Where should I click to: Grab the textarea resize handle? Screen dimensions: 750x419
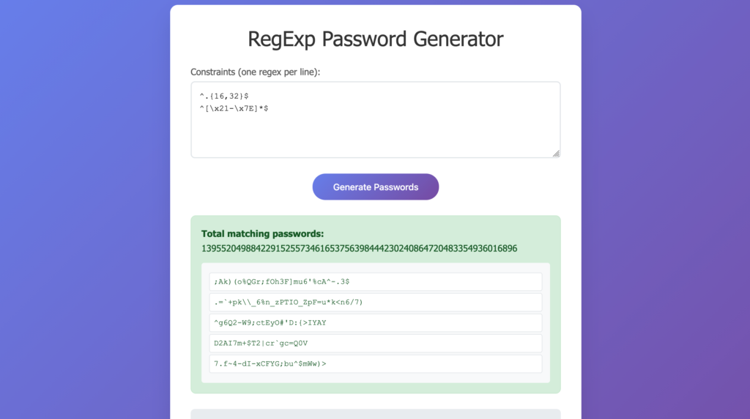point(556,153)
